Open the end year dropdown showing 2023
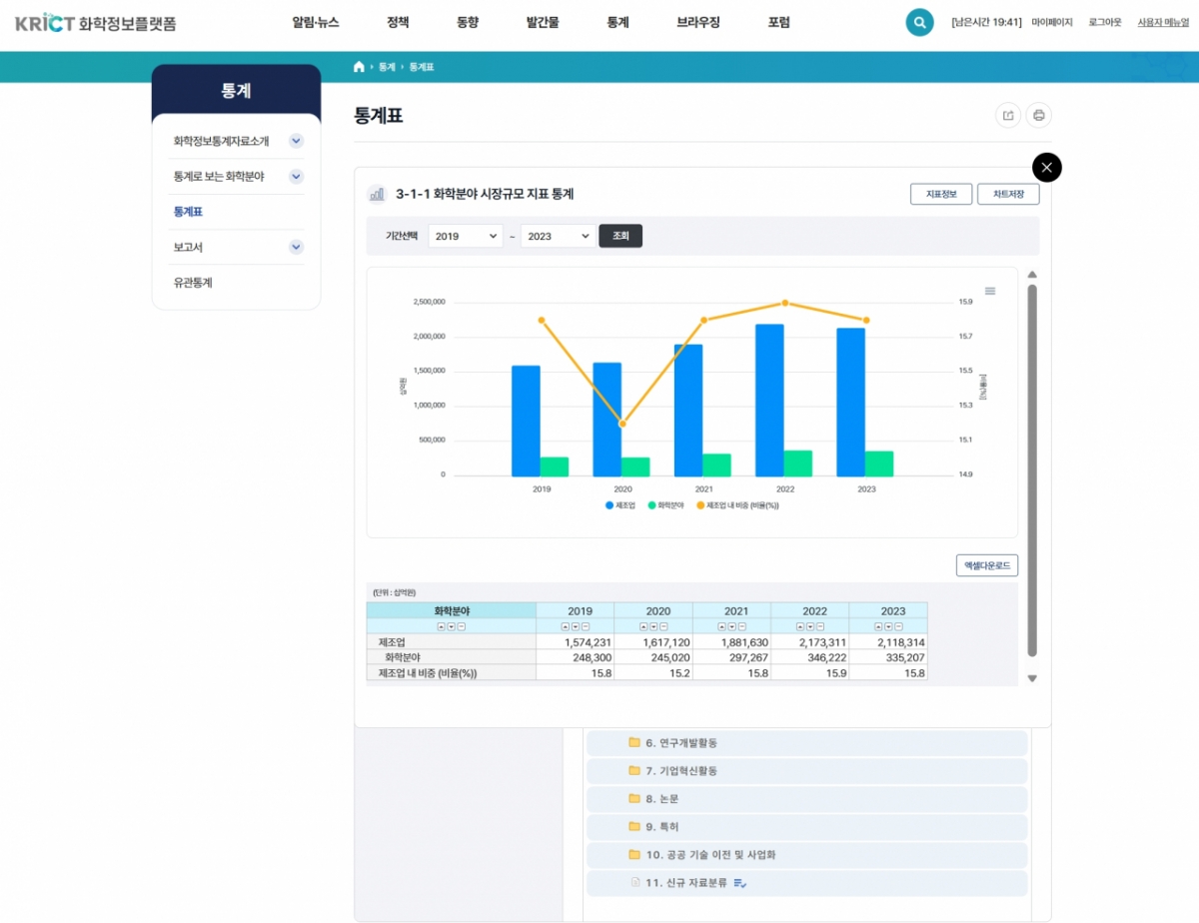1199x923 pixels. click(557, 236)
